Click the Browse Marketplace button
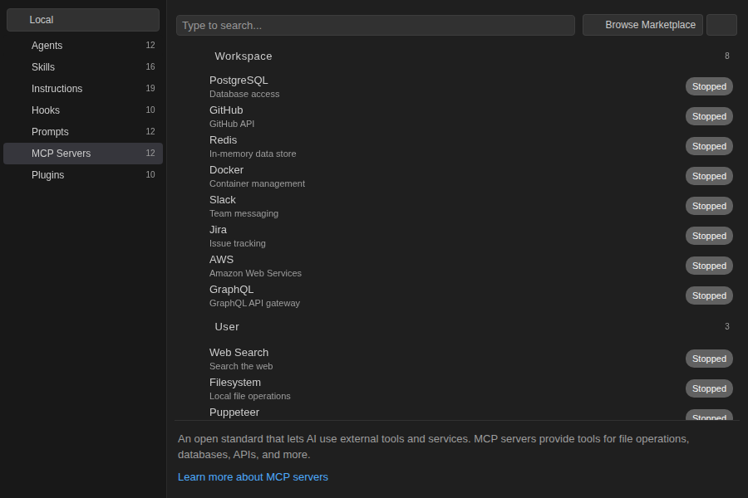This screenshot has height=498, width=748. pos(642,25)
